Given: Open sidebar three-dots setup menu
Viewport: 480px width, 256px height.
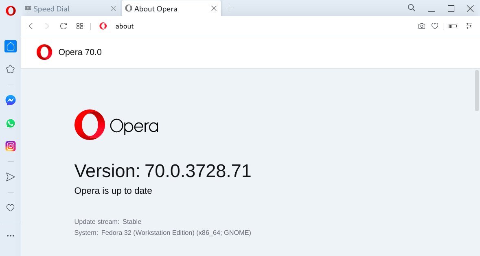Looking at the screenshot, I should (11, 236).
